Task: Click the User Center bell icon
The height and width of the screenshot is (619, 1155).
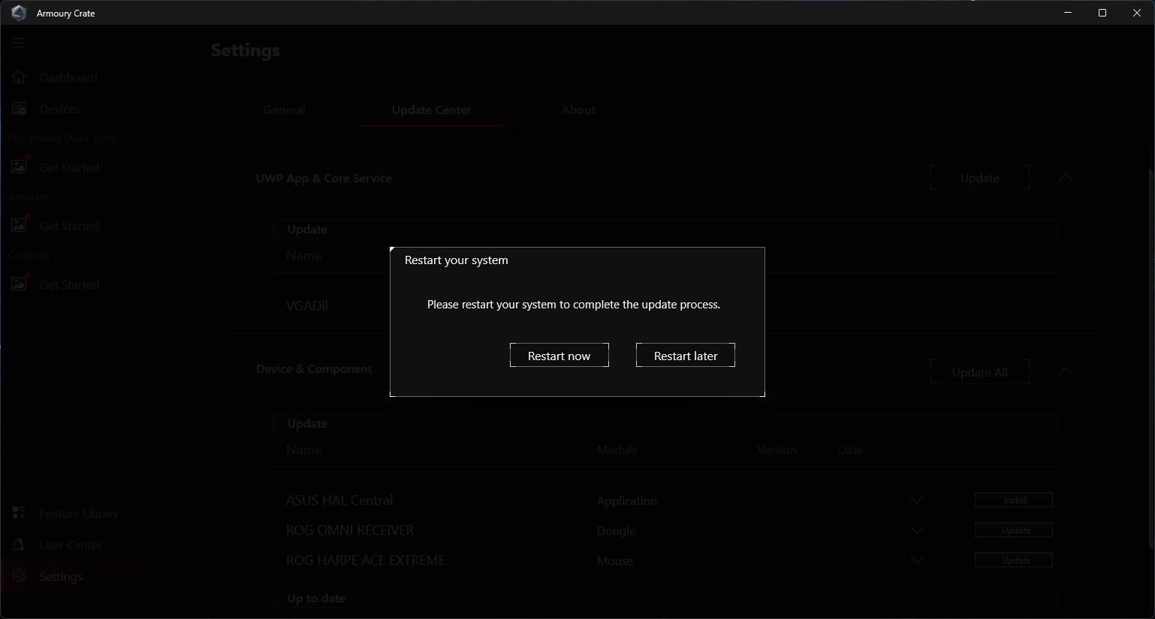Action: tap(19, 545)
